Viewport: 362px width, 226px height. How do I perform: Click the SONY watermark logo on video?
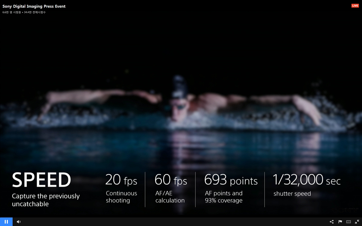[x=345, y=210]
